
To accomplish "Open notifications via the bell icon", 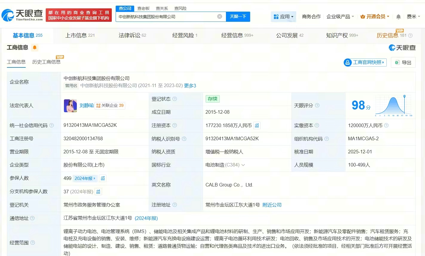I will [x=398, y=17].
